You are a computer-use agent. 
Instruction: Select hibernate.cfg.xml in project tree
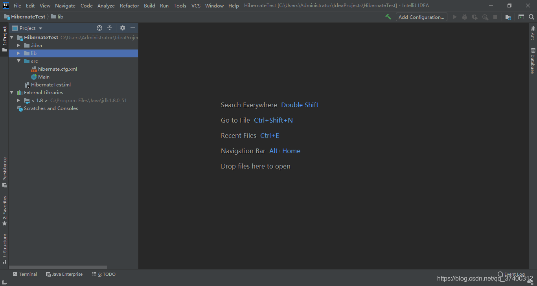point(57,69)
